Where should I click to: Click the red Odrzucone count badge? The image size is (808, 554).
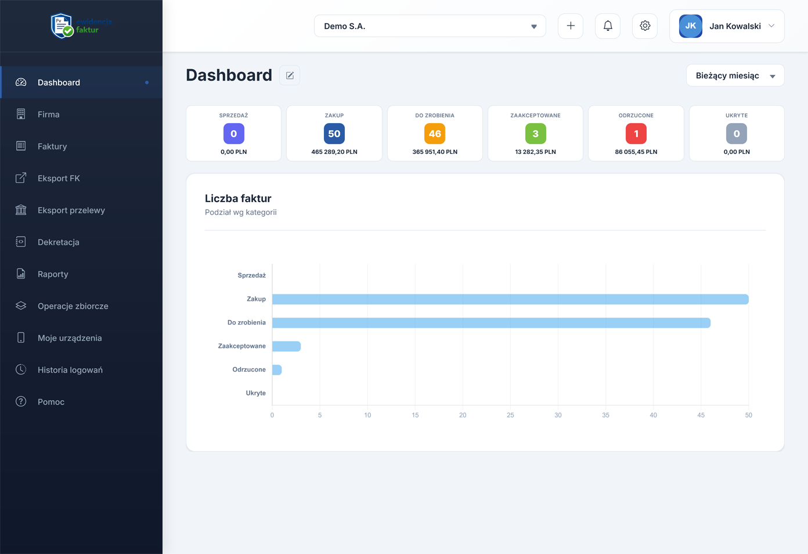pos(636,134)
